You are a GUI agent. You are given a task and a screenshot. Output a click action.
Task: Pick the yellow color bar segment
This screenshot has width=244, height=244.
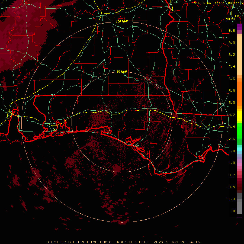click(x=239, y=116)
